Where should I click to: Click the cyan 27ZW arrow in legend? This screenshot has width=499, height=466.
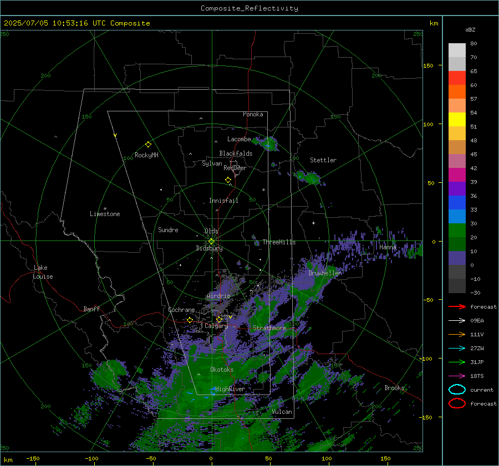pos(457,349)
